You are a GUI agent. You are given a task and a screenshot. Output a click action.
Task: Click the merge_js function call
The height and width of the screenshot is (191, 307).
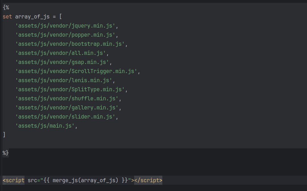pos(85,180)
